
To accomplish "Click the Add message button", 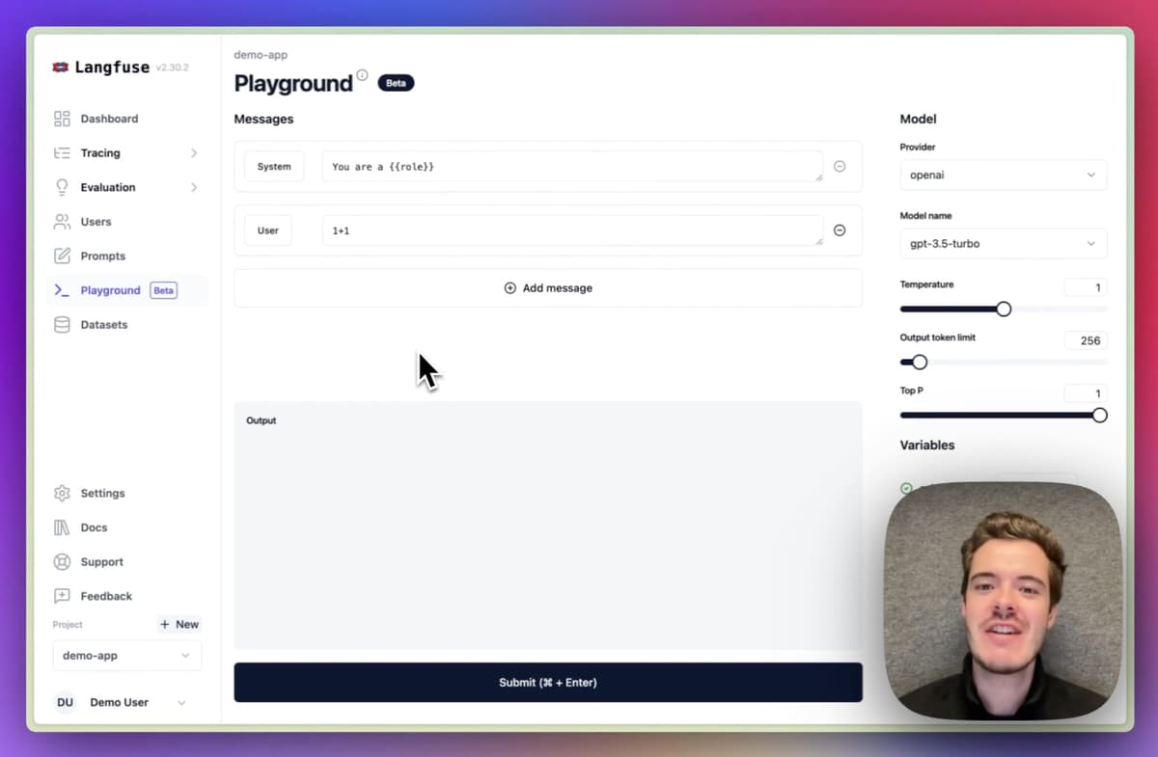I will (548, 288).
